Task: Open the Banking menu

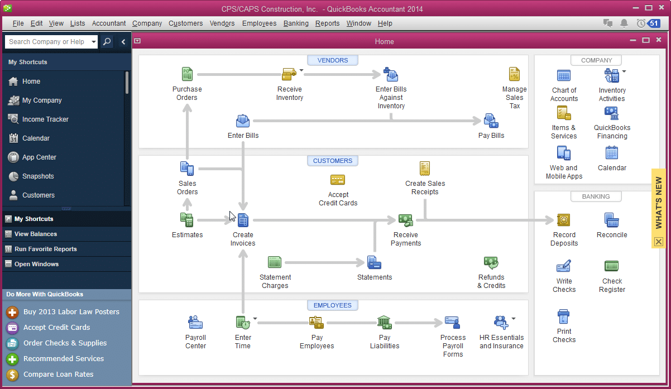Action: (296, 23)
